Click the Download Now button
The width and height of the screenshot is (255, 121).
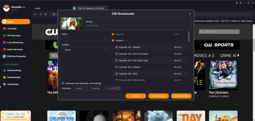[x=181, y=96]
